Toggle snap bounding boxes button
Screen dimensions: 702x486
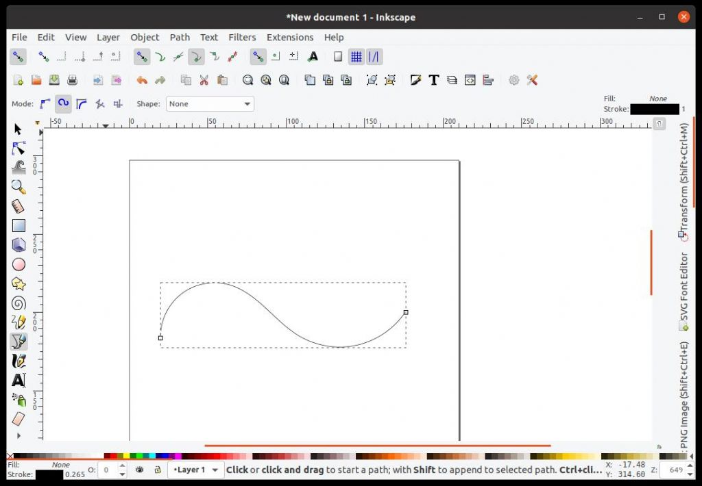pyautogui.click(x=43, y=57)
